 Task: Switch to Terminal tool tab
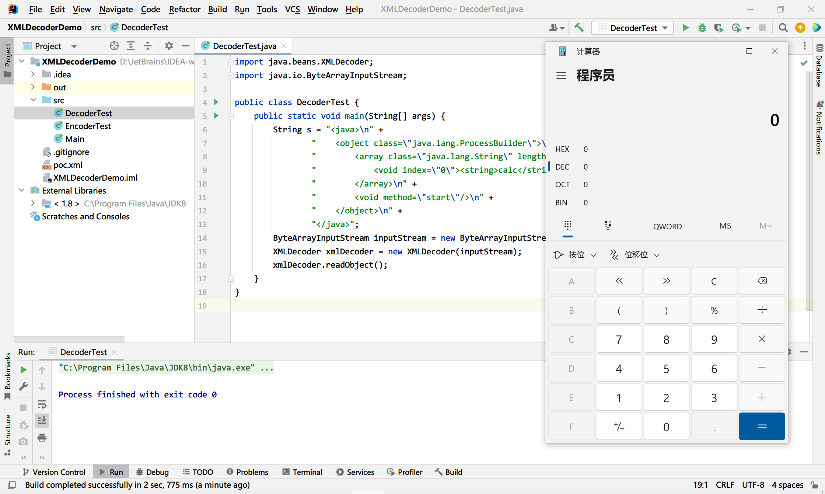click(x=302, y=472)
